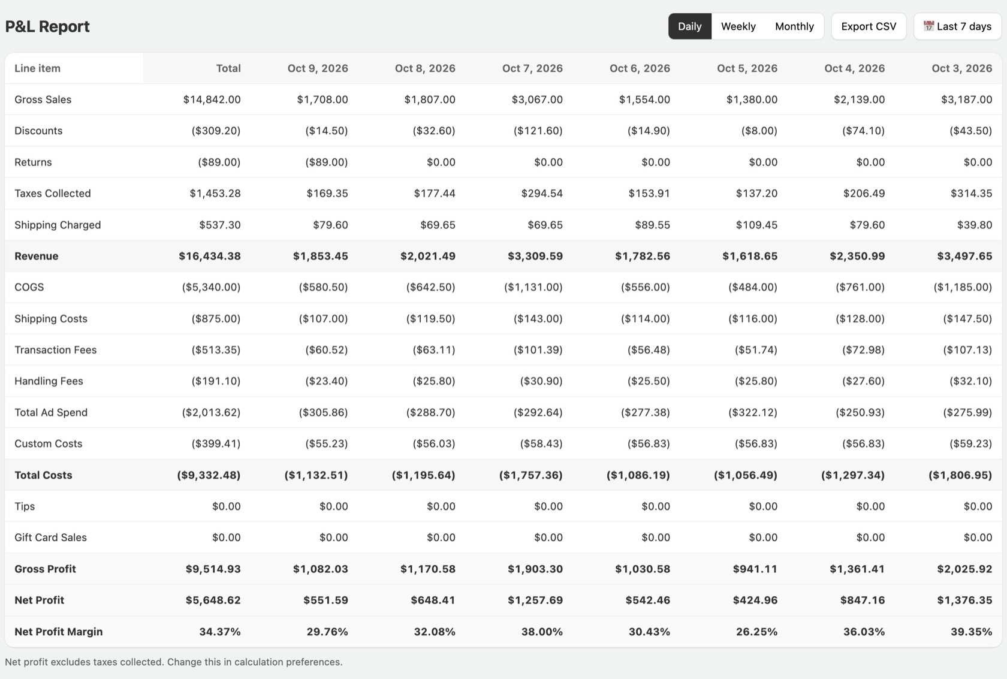
Task: Click the Oct 9, 2026 column header
Action: click(318, 68)
